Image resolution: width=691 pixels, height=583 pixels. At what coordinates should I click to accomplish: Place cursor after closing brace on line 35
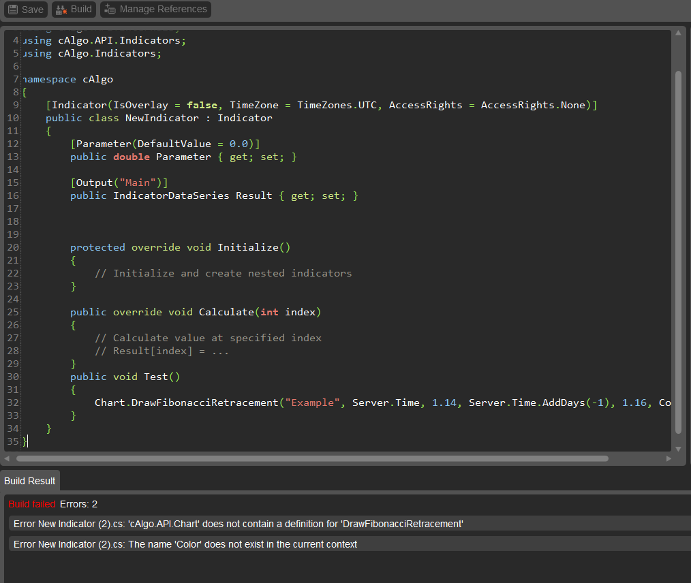pos(28,441)
